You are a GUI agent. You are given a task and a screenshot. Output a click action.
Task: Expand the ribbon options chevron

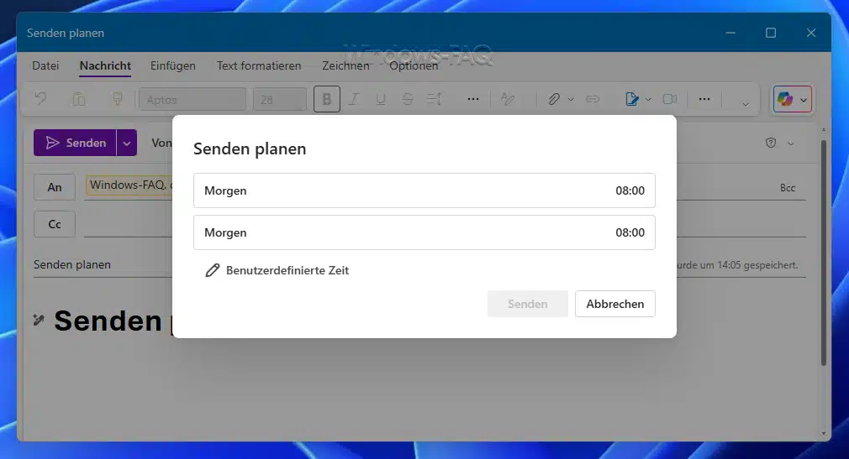click(x=746, y=104)
